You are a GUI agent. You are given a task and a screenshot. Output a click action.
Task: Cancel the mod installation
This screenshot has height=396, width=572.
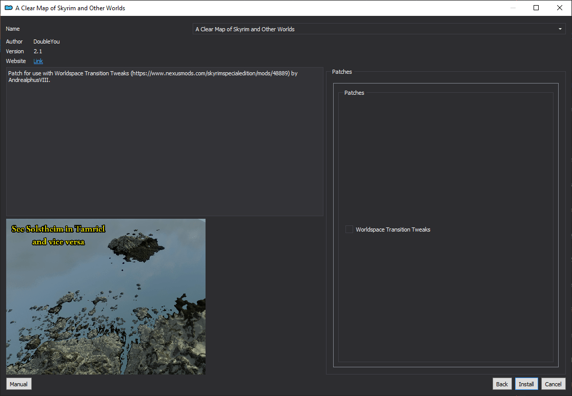pos(553,384)
